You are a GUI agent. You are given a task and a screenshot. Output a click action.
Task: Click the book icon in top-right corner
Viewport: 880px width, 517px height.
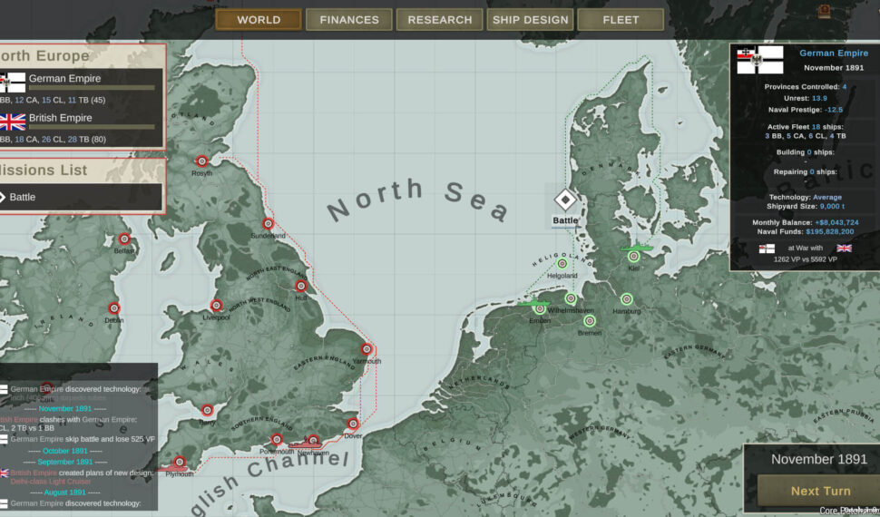point(824,11)
